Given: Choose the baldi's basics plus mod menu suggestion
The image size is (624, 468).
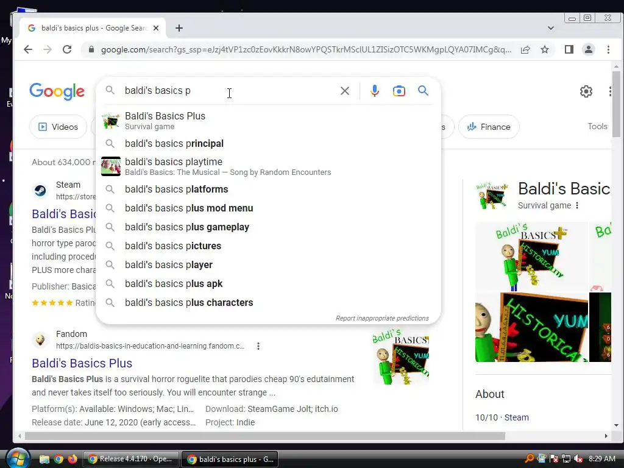Looking at the screenshot, I should tap(268, 208).
